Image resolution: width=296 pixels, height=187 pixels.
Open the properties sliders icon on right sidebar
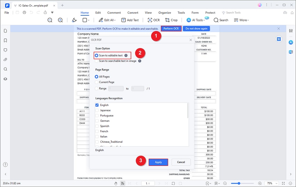pyautogui.click(x=291, y=31)
